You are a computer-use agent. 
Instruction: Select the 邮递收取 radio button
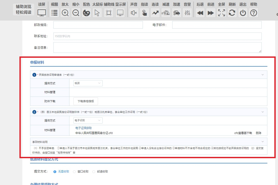pyautogui.click(x=94, y=172)
